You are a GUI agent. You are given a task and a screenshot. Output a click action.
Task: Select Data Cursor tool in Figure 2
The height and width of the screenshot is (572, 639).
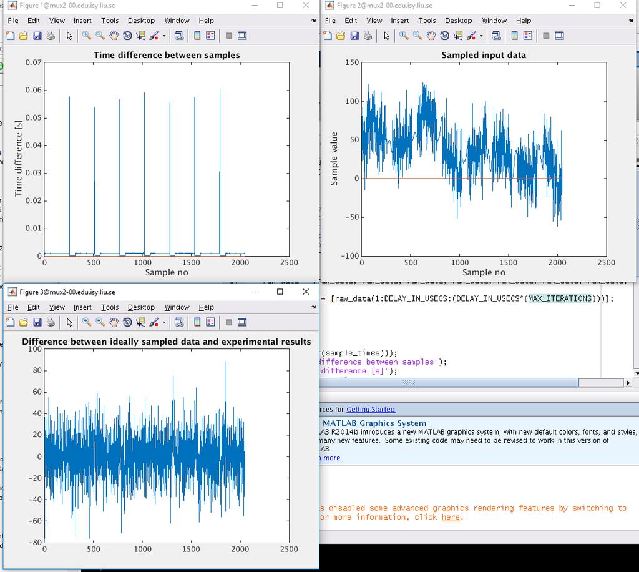click(x=458, y=36)
